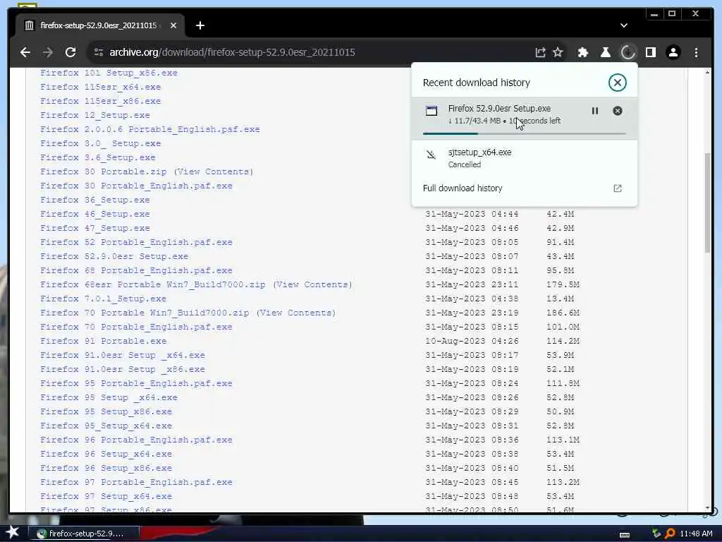Cancel the Firefox 52.9.0esr Setup download
This screenshot has width=722, height=542.
pyautogui.click(x=618, y=111)
